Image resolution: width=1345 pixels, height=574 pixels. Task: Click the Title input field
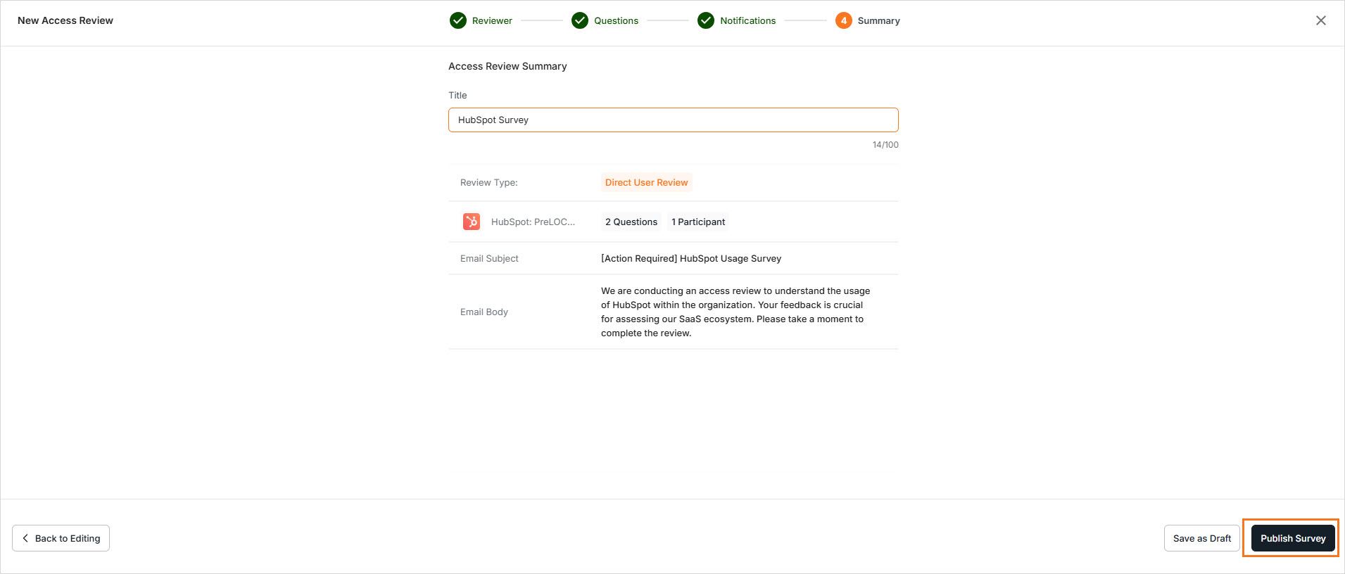[674, 120]
